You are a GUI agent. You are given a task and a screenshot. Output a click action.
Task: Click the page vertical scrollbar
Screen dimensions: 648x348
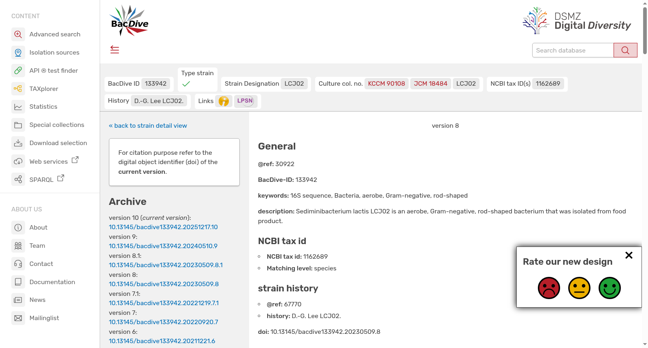tap(645, 31)
